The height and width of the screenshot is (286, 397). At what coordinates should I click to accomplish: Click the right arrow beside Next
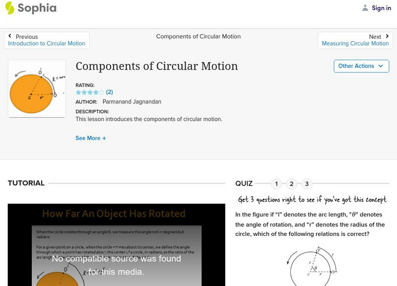387,36
